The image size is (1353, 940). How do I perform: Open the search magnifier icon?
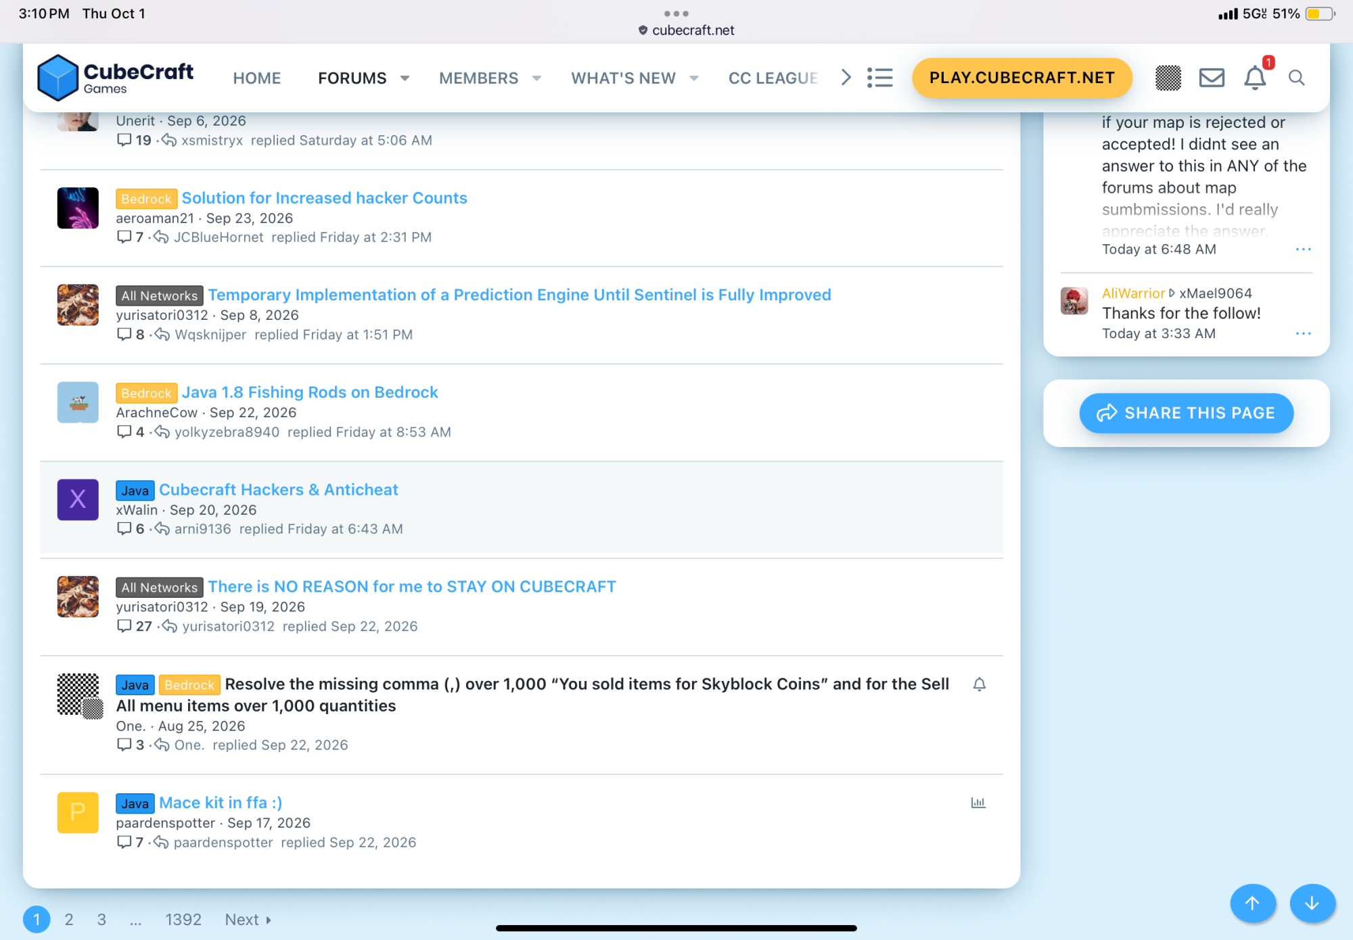coord(1297,78)
